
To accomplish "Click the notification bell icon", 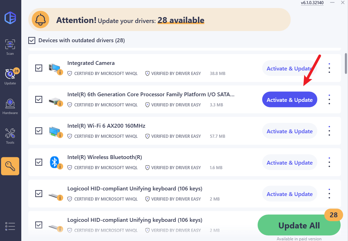I will click(x=40, y=20).
